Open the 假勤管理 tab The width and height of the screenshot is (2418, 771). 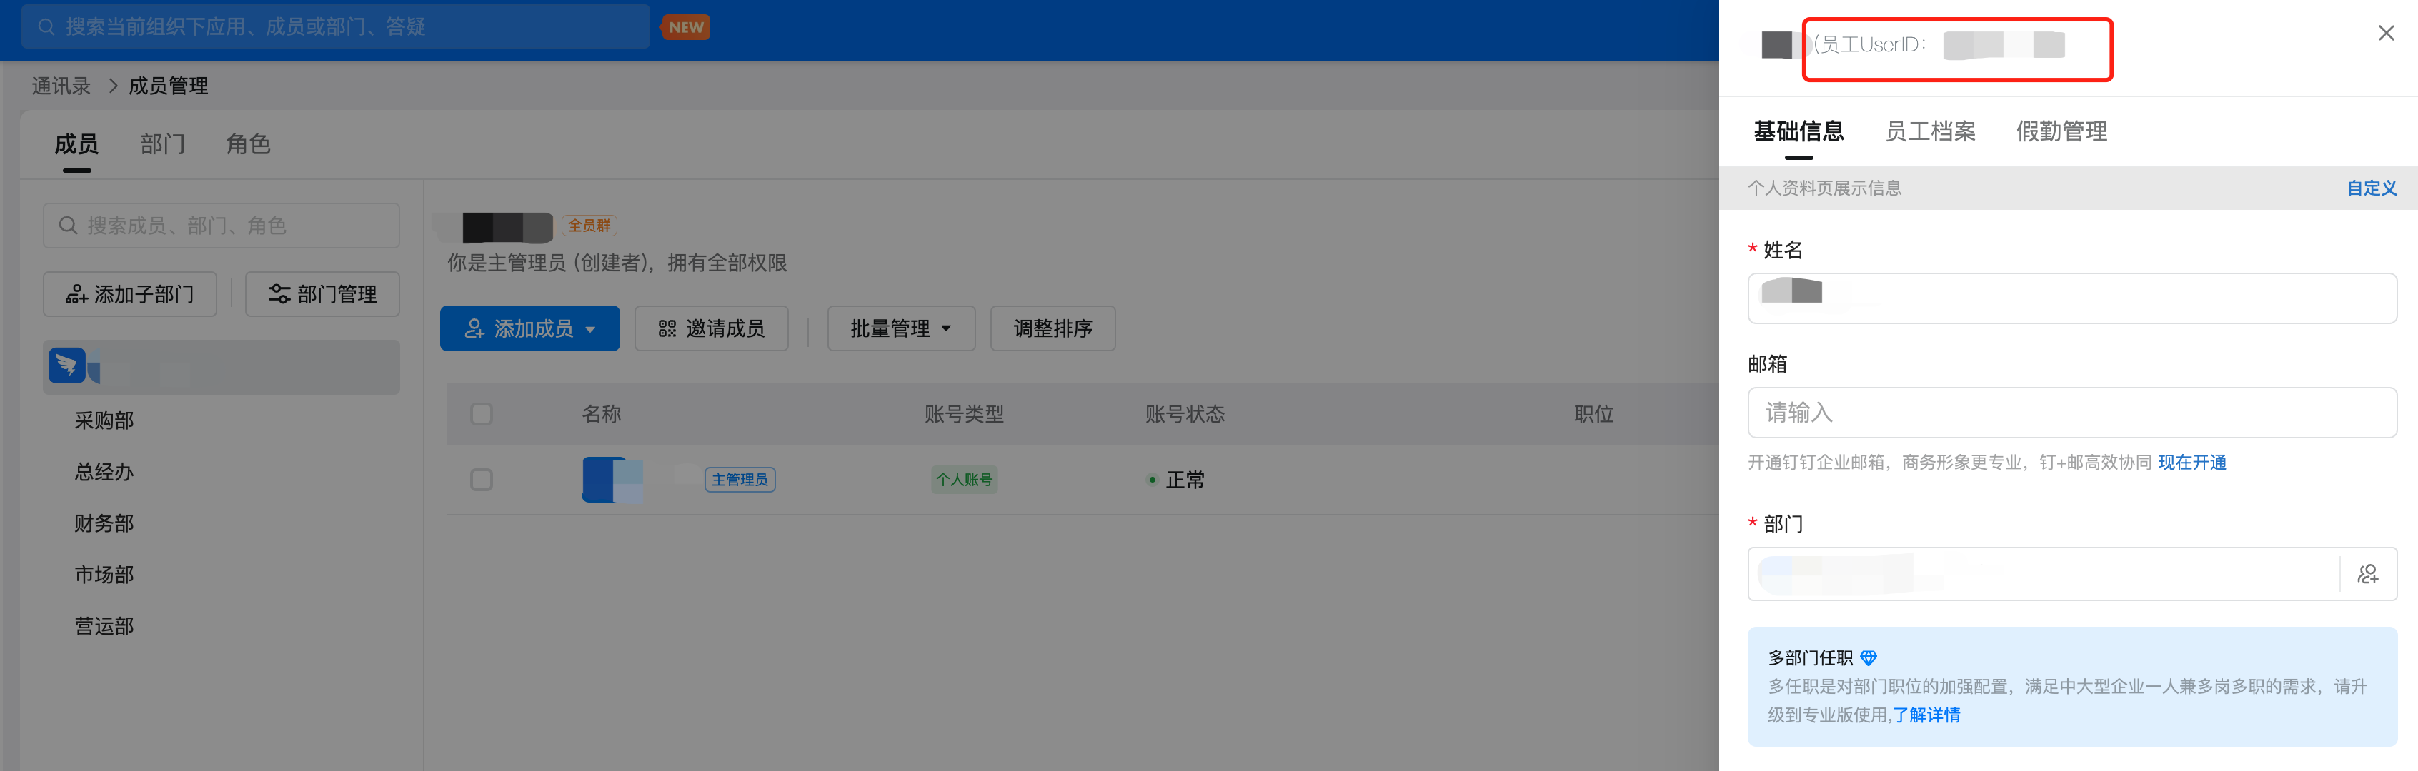click(x=2061, y=131)
